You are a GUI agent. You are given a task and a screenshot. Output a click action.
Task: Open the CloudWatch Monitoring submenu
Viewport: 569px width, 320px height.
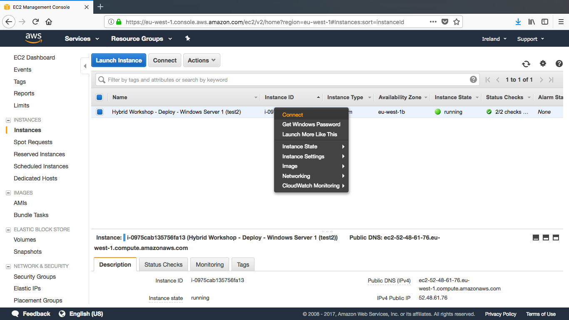[311, 185]
